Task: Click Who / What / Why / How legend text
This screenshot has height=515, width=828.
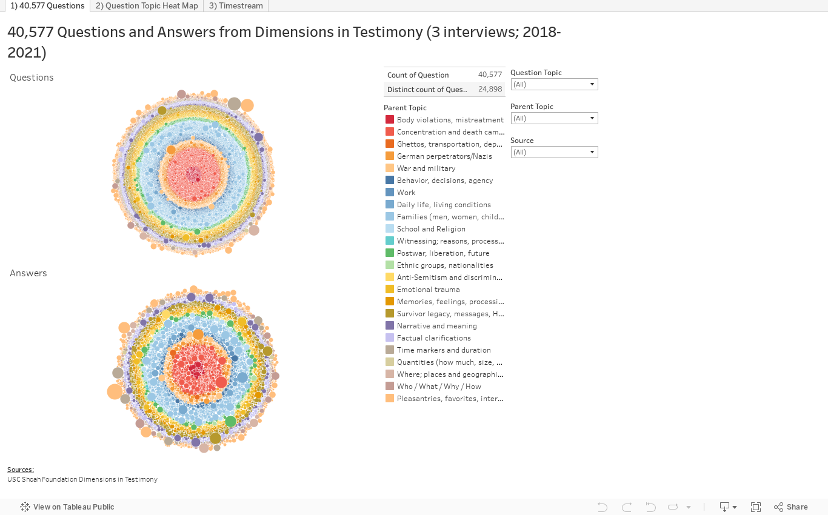Action: tap(439, 387)
